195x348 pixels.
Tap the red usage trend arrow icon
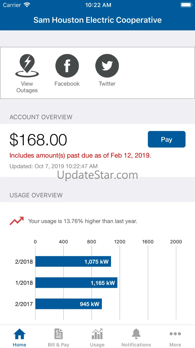click(x=17, y=221)
